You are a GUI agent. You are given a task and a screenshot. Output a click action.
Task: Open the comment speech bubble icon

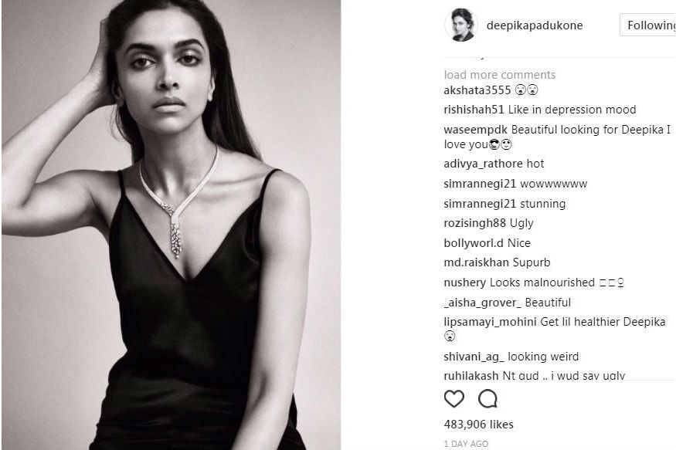(x=488, y=399)
